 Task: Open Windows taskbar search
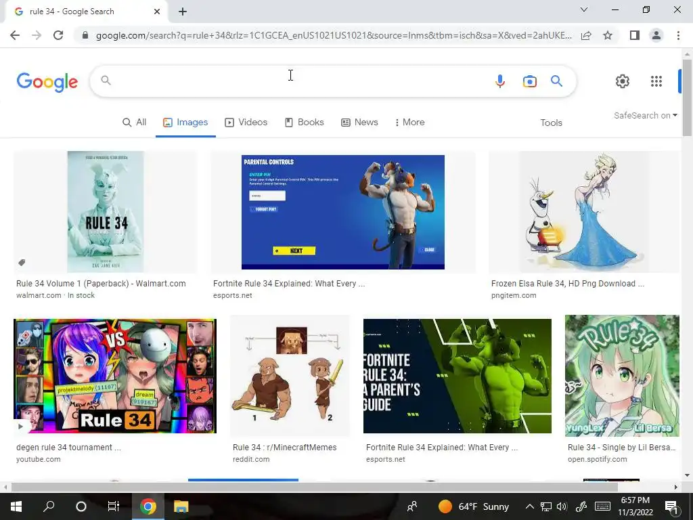tap(49, 506)
